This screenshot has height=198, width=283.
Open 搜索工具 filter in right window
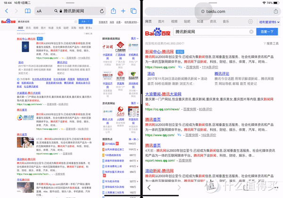click(271, 43)
